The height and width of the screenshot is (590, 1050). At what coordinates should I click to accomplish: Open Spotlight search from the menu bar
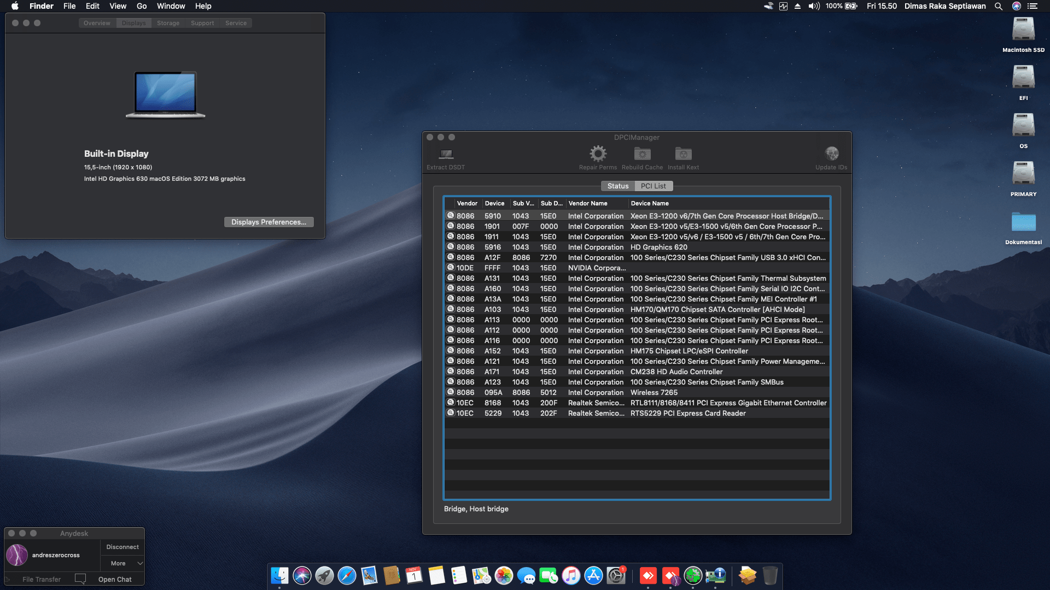998,6
